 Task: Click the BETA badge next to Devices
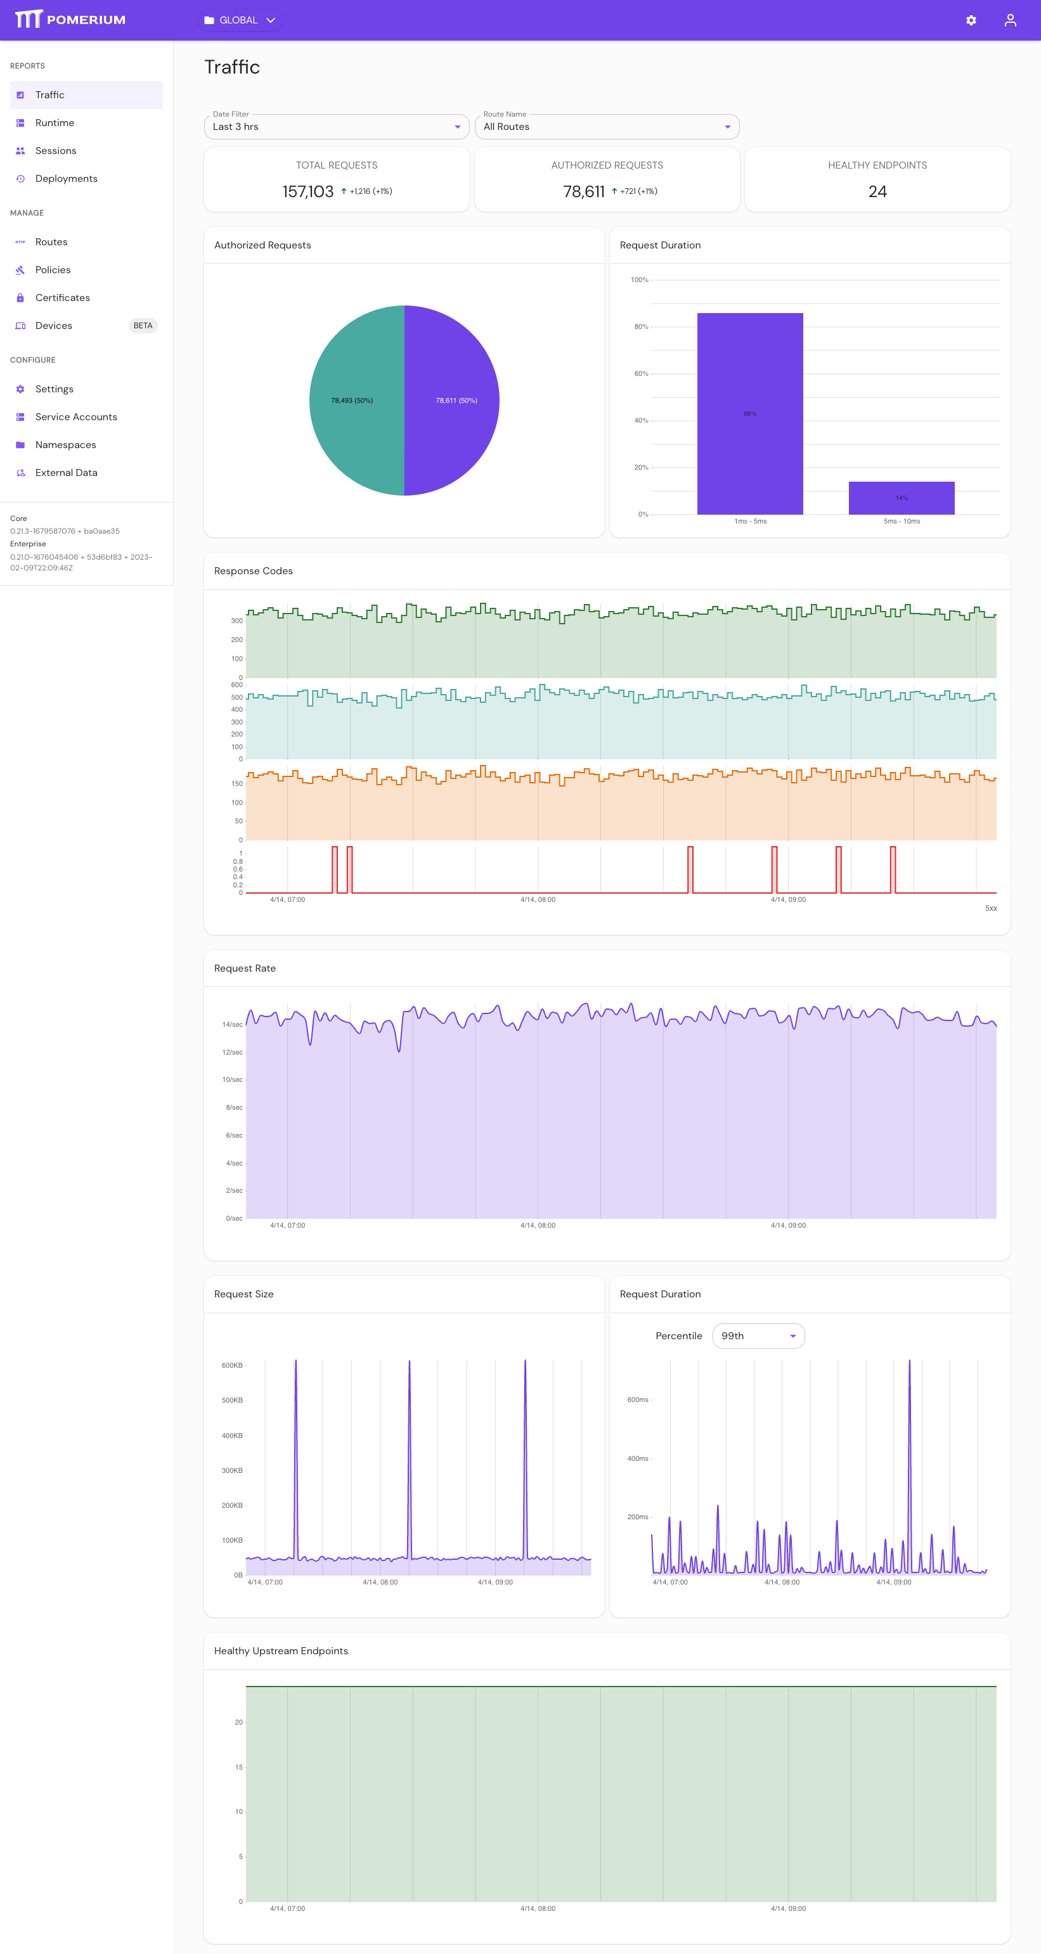coord(143,326)
